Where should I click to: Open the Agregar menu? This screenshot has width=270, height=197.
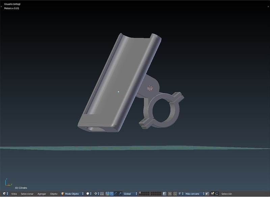click(x=42, y=194)
